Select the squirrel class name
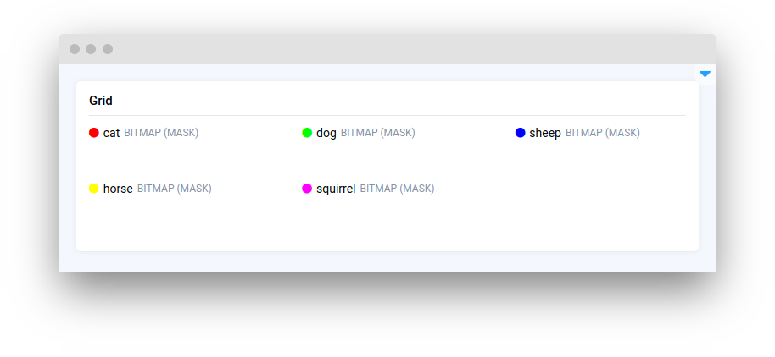Viewport: 775px width, 357px height. [x=336, y=189]
